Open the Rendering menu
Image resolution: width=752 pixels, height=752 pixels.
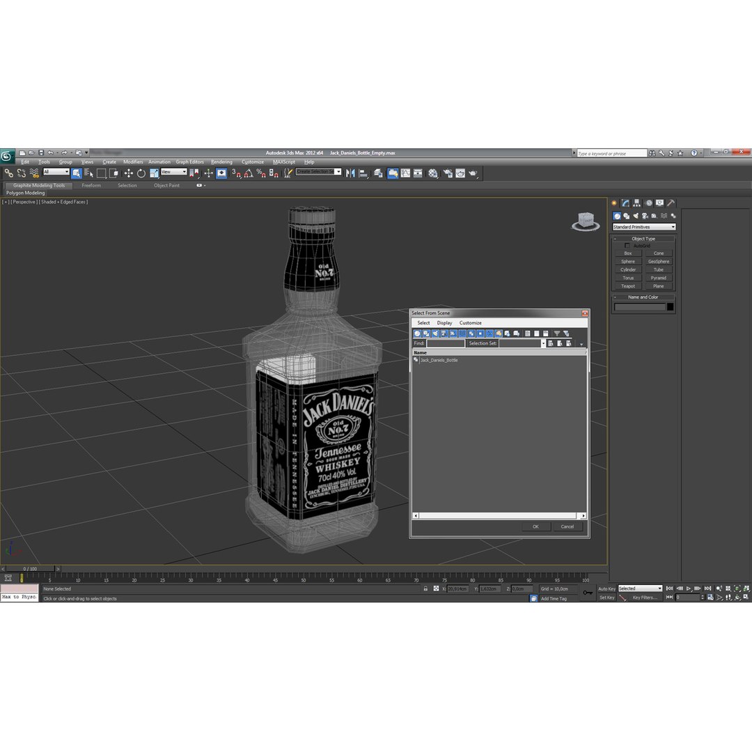pyautogui.click(x=221, y=162)
